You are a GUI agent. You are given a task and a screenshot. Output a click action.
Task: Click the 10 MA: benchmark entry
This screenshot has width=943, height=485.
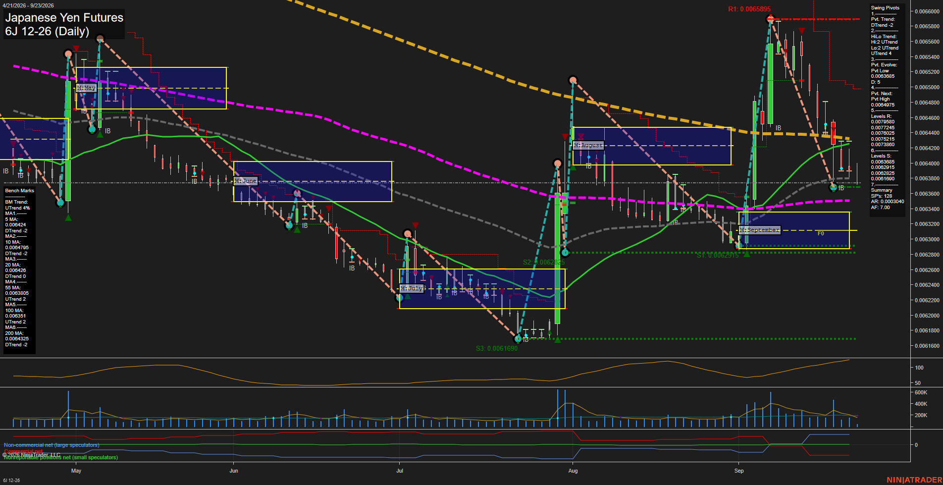pos(13,242)
